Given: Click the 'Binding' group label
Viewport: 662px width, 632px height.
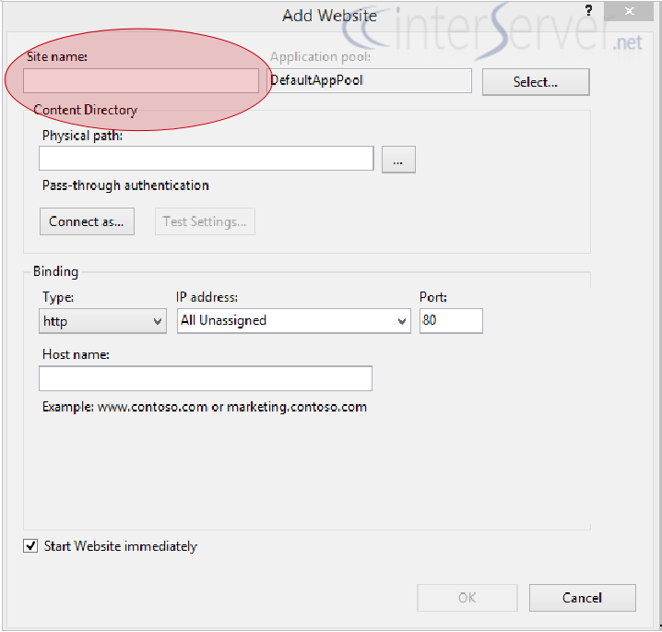Looking at the screenshot, I should tap(55, 271).
